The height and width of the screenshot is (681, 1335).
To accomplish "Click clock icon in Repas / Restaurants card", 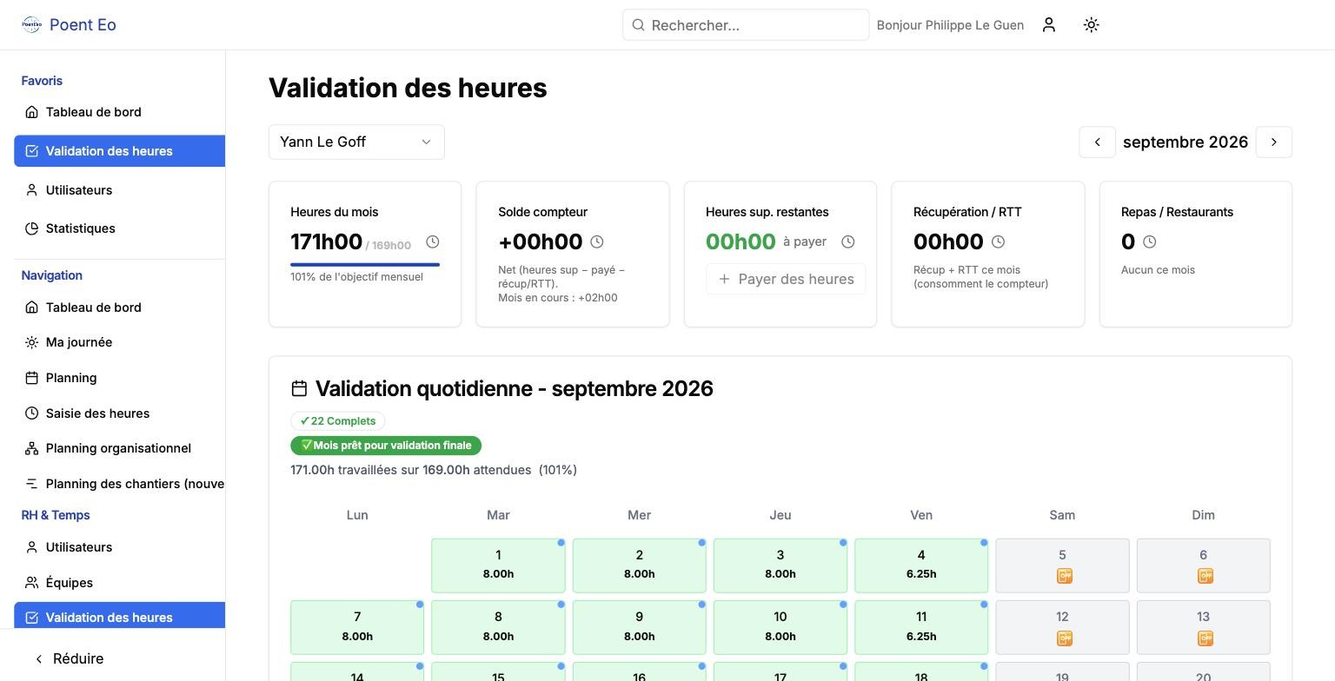I will click(1150, 242).
